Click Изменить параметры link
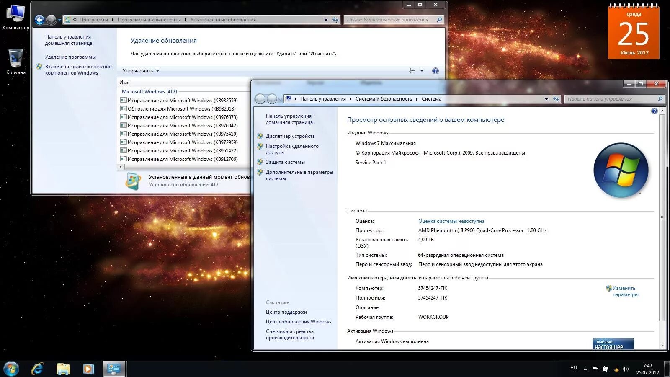Image resolution: width=670 pixels, height=377 pixels. coord(625,291)
